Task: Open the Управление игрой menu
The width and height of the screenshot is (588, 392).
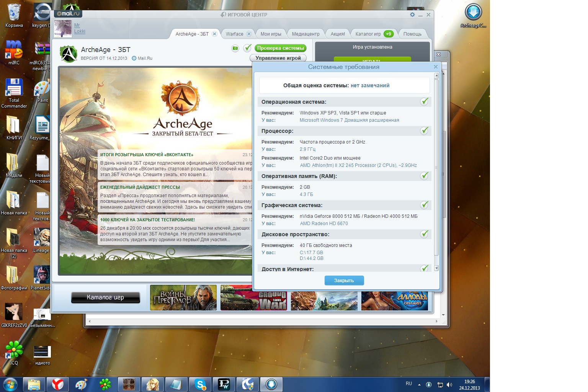Action: 278,58
